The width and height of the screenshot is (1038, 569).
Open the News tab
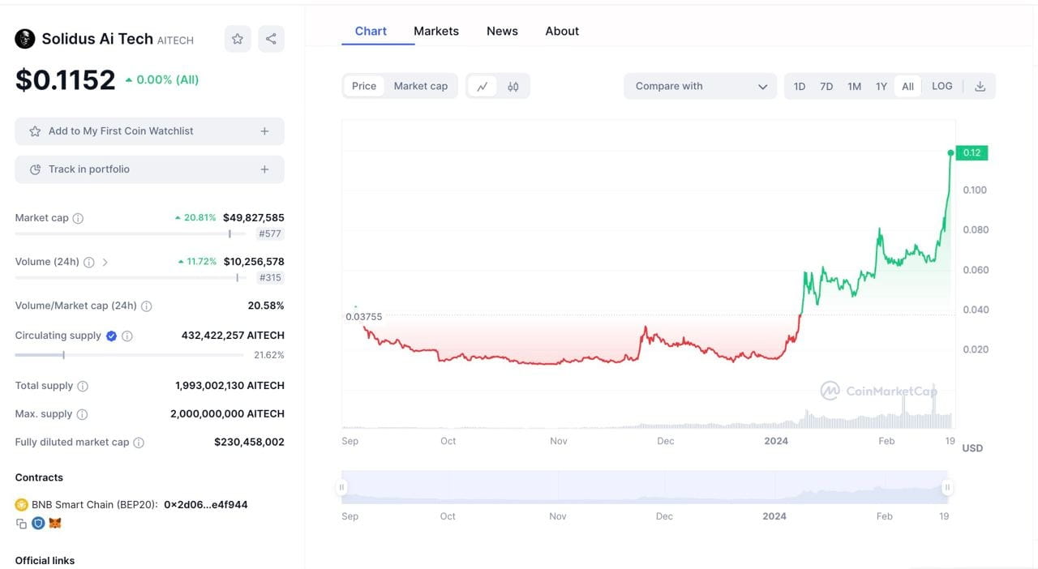pos(501,31)
